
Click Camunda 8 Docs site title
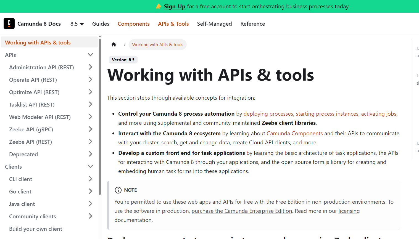click(39, 24)
